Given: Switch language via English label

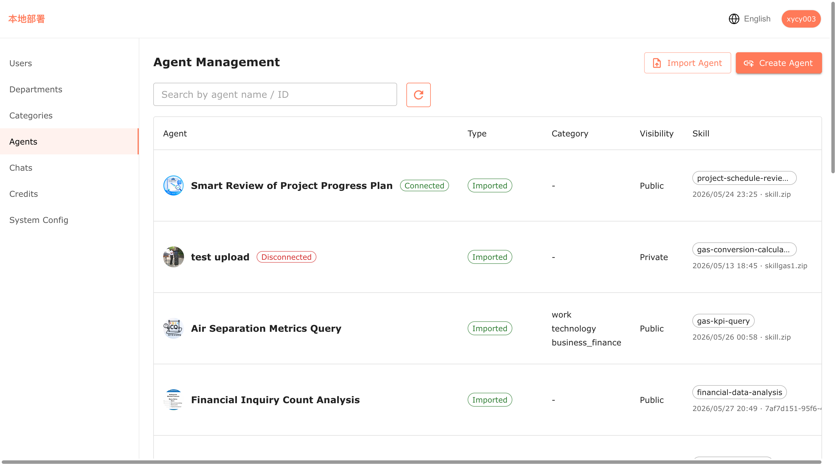Looking at the screenshot, I should [x=757, y=19].
